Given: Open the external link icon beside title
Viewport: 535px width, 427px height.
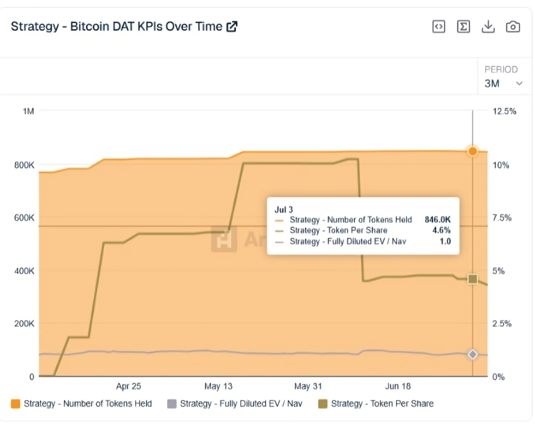Looking at the screenshot, I should [x=232, y=27].
